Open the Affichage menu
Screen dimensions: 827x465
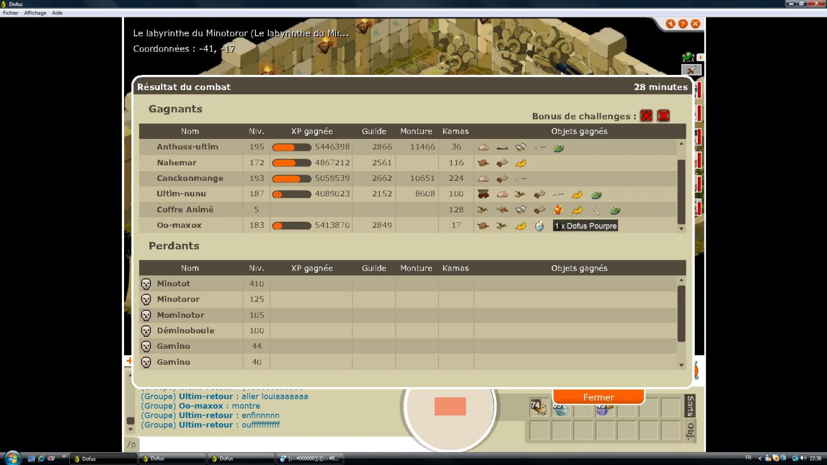coord(35,13)
